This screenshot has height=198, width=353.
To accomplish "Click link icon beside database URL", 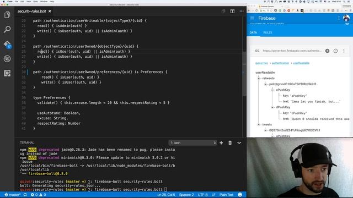I will 257,51.
